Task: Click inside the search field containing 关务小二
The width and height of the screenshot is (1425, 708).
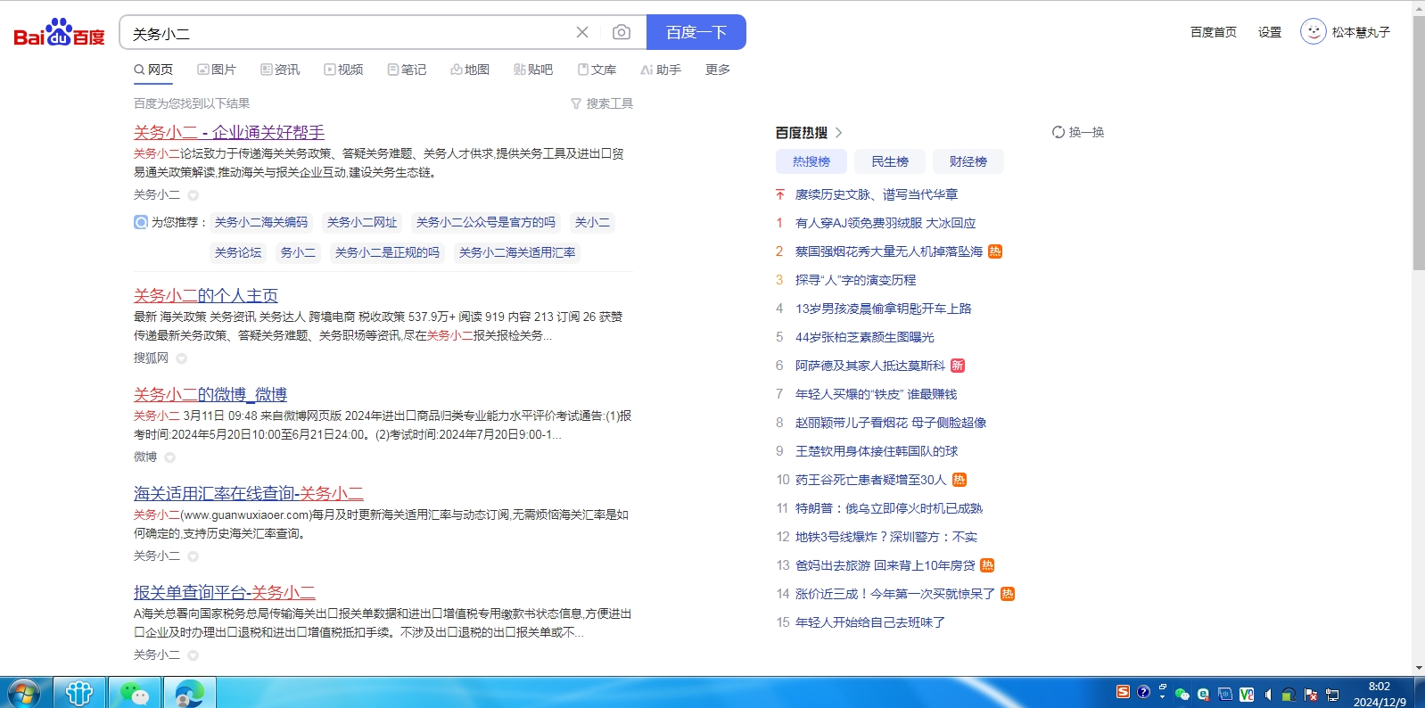Action: tap(348, 33)
